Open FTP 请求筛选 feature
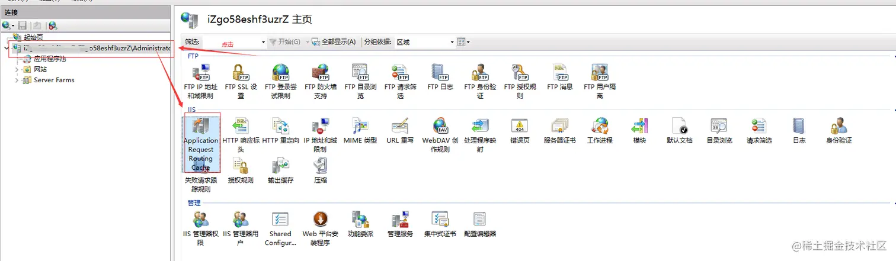Image resolution: width=896 pixels, height=261 pixels. (400, 82)
